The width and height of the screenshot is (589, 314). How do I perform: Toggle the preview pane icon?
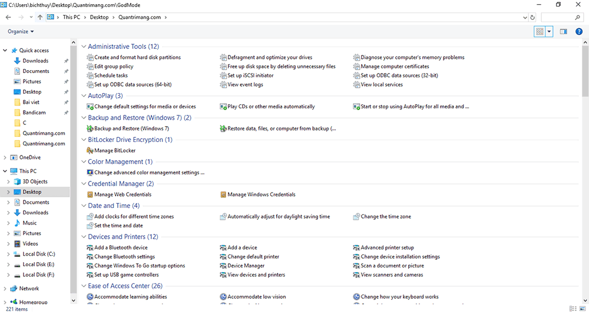pyautogui.click(x=563, y=32)
